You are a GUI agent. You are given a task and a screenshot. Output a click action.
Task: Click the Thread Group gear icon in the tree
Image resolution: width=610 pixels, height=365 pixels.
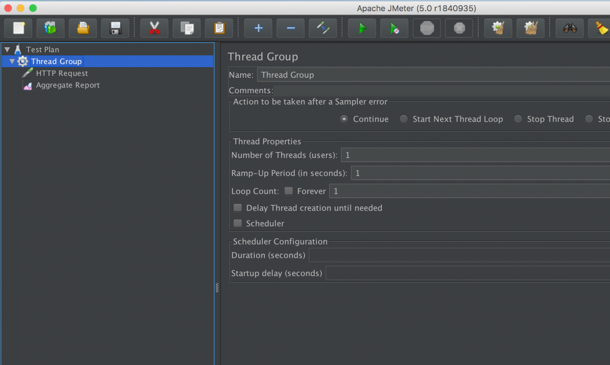pyautogui.click(x=23, y=62)
